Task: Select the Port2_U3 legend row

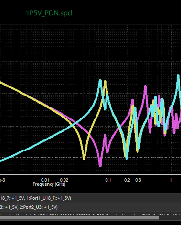Action: [90, 207]
